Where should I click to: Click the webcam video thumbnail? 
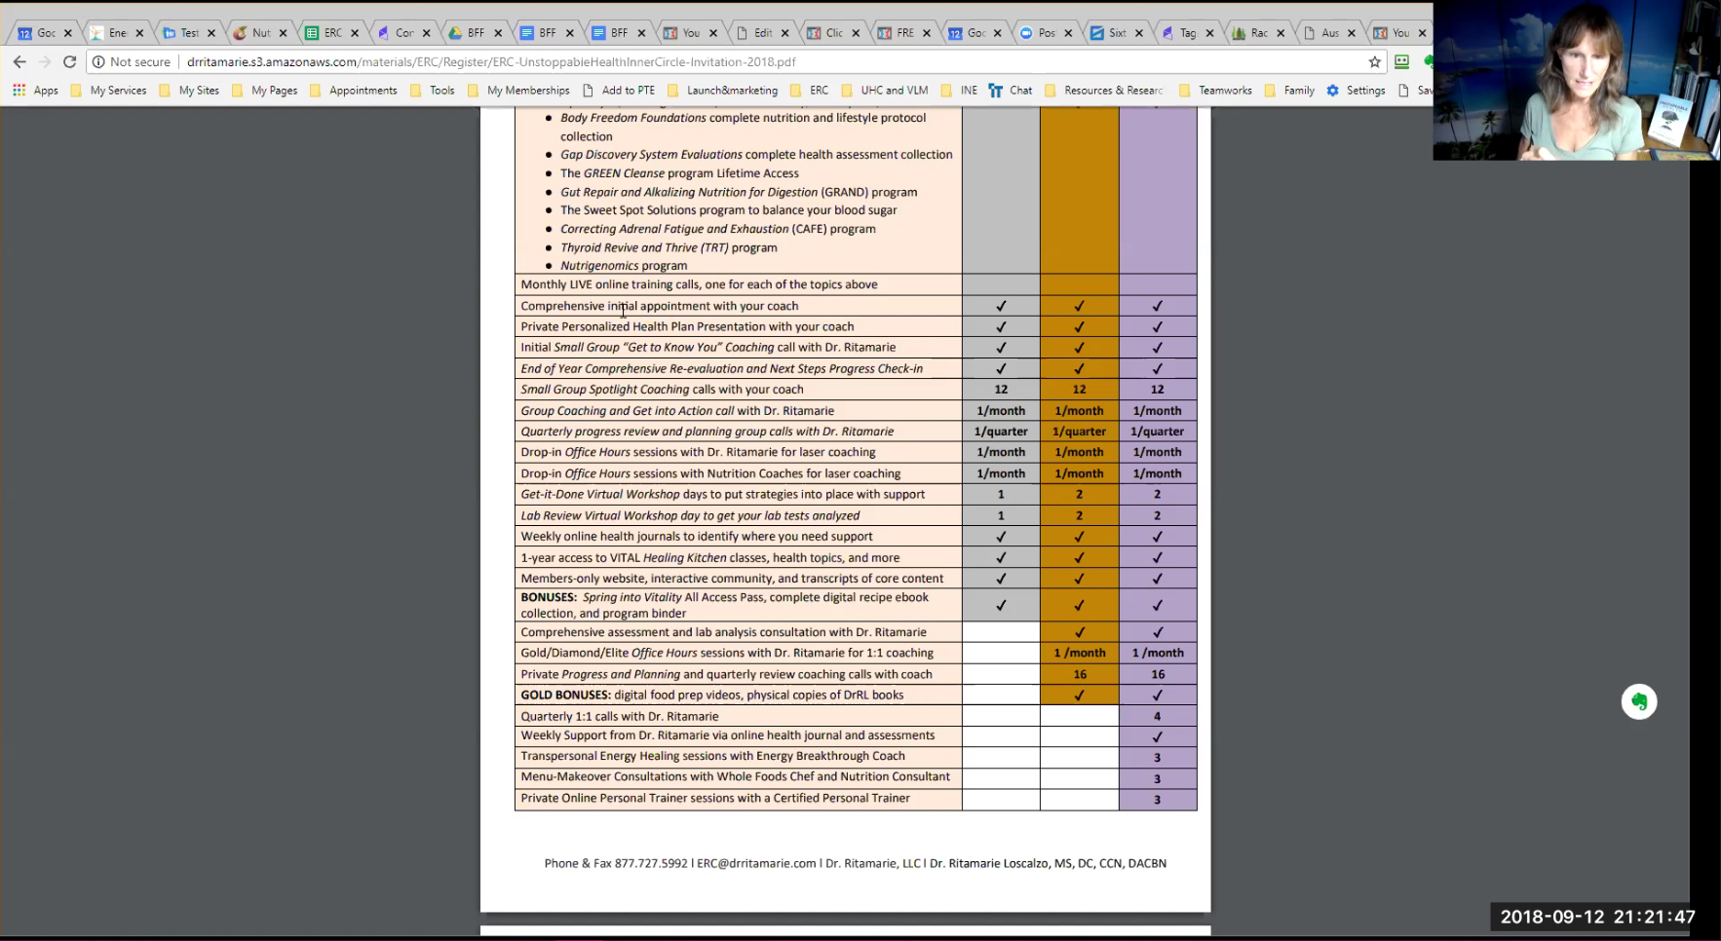click(x=1576, y=80)
